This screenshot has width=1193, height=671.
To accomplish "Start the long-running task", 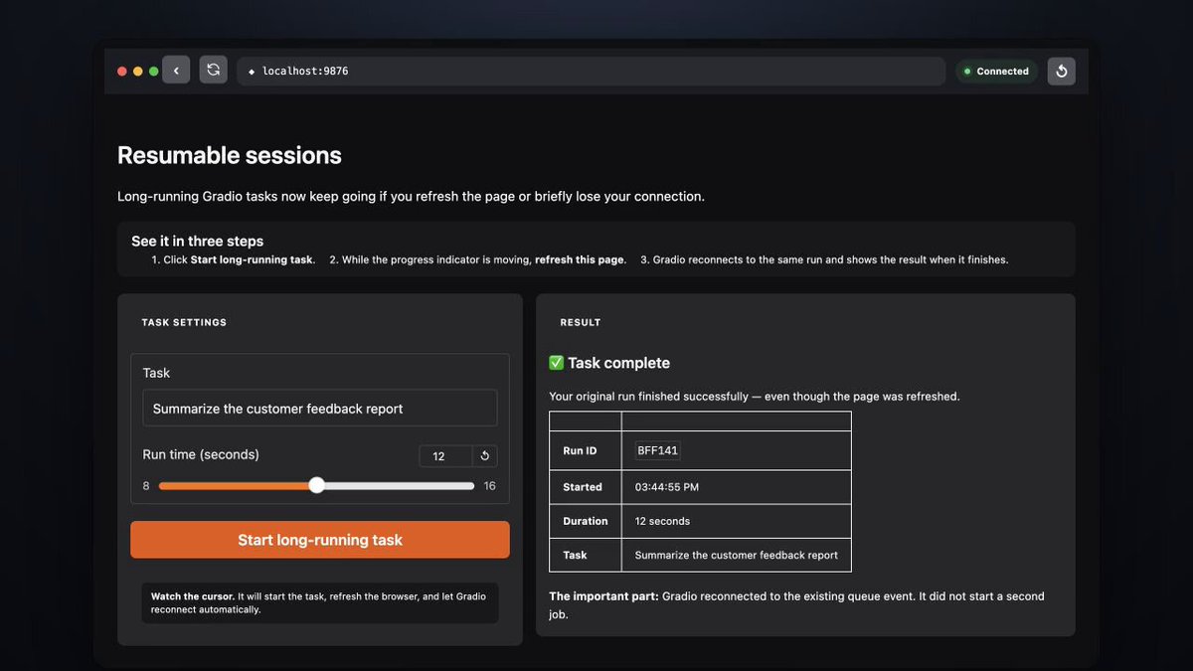I will 320,540.
